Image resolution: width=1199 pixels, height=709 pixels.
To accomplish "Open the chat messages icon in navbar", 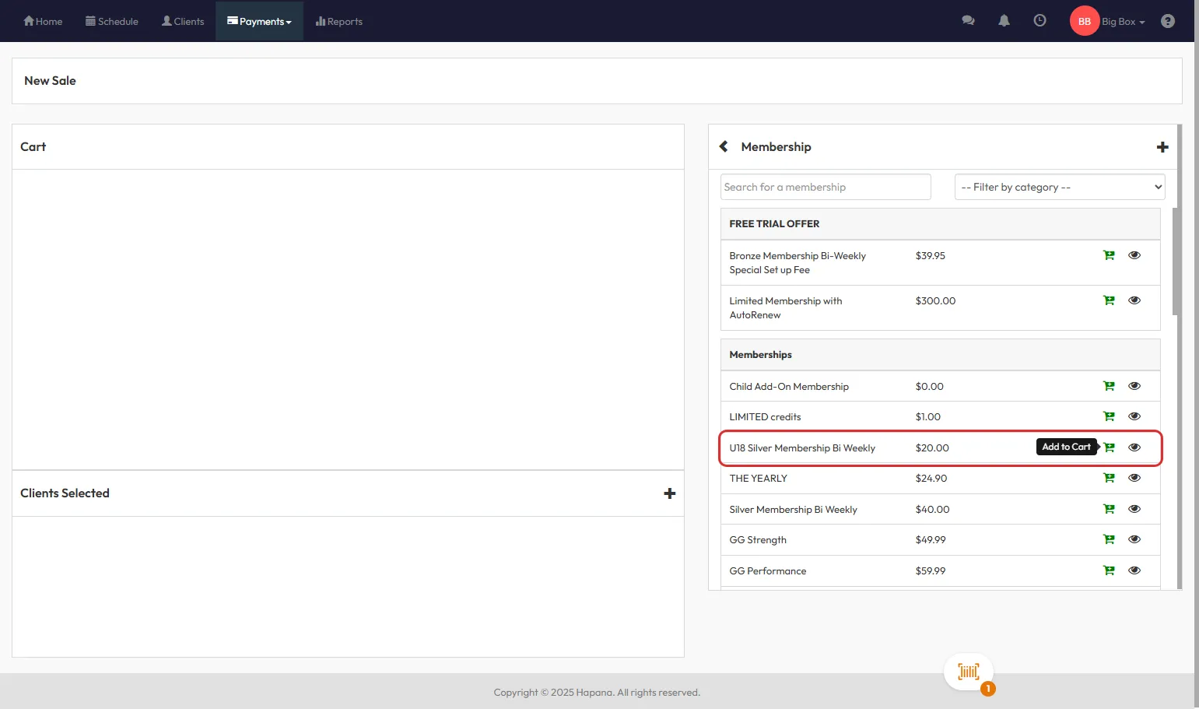I will point(968,21).
